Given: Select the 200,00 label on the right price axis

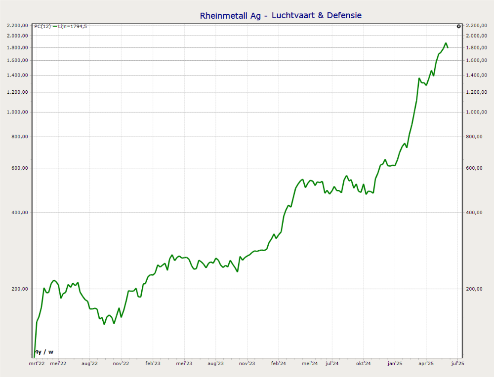Looking at the screenshot, I should [474, 289].
